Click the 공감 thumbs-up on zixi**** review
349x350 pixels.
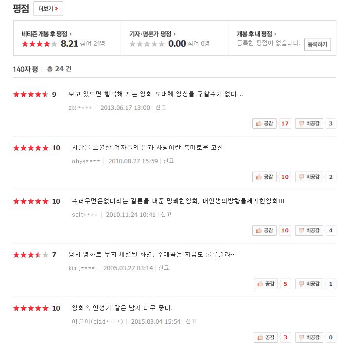pyautogui.click(x=264, y=123)
